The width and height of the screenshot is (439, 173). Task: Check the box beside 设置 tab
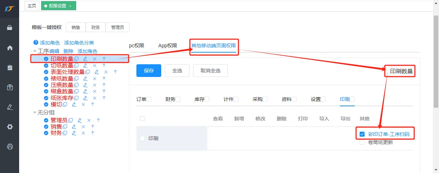[x=323, y=99]
